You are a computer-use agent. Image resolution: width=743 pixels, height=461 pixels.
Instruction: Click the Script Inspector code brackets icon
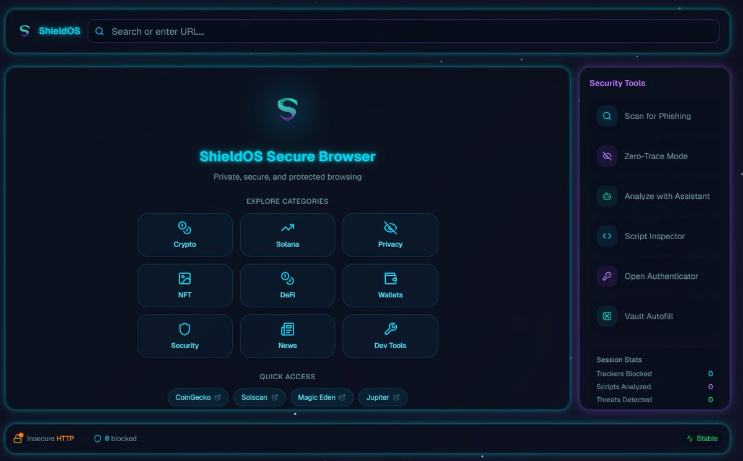[x=607, y=236]
